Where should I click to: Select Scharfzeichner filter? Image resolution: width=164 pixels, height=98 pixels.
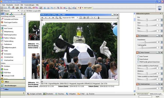7,57
